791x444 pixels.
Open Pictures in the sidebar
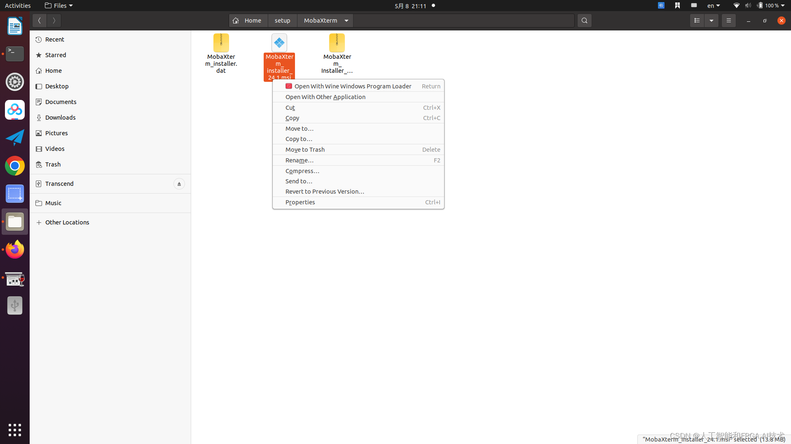click(x=110, y=133)
